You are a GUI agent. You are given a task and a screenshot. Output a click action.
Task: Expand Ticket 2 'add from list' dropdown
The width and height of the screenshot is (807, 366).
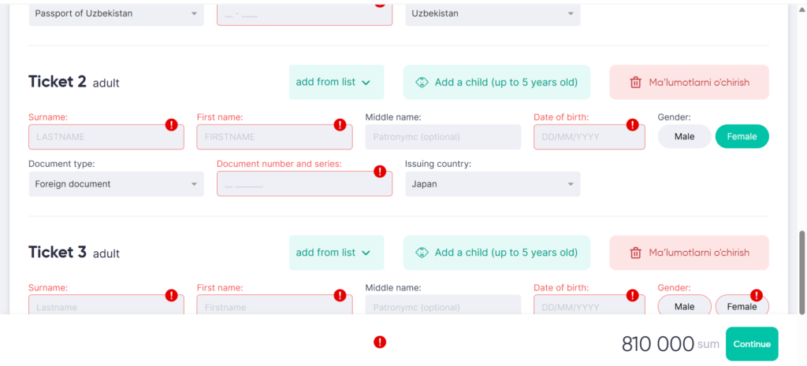click(x=336, y=82)
